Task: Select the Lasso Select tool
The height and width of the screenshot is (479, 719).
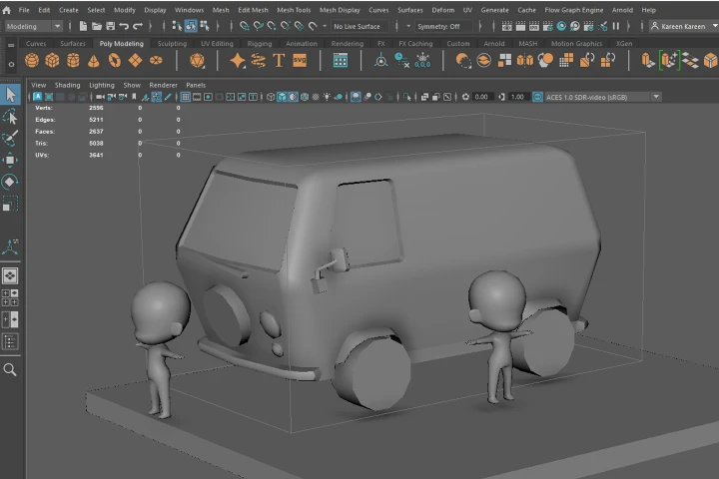Action: (x=10, y=117)
